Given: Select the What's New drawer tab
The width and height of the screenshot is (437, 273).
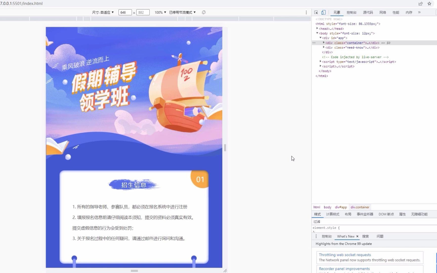Looking at the screenshot, I should (x=345, y=236).
